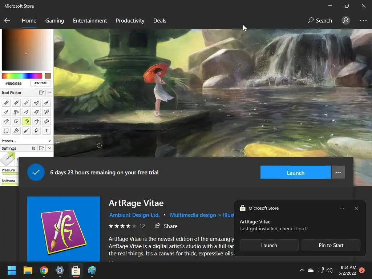Click Search in the Store header
This screenshot has height=279, width=372.
click(x=320, y=21)
